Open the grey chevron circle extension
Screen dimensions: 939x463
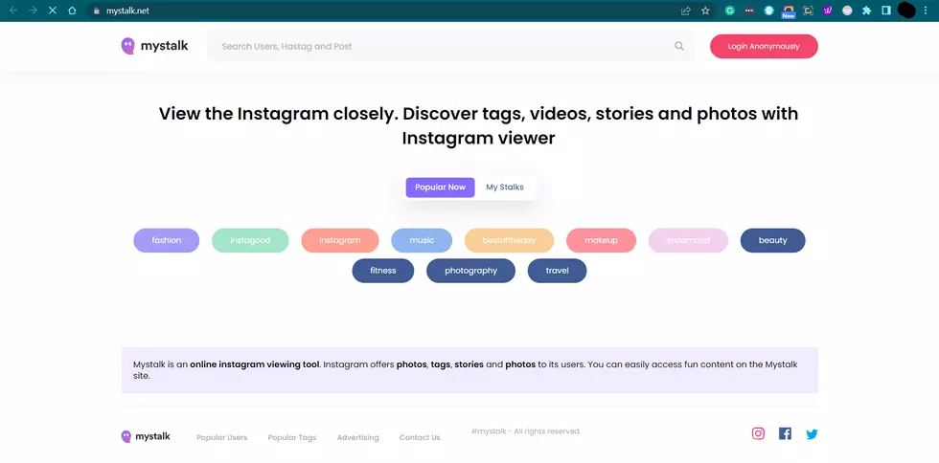847,11
